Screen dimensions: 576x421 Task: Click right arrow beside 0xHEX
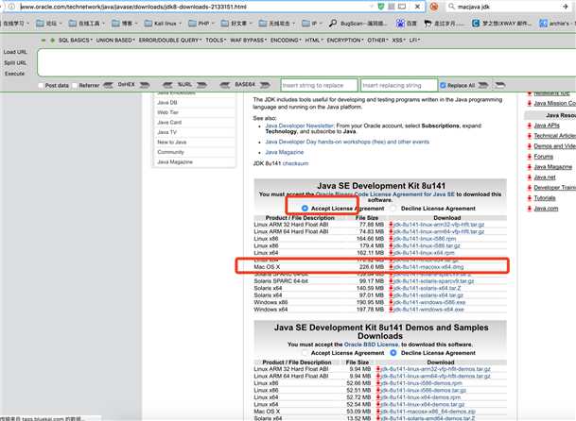coord(145,85)
